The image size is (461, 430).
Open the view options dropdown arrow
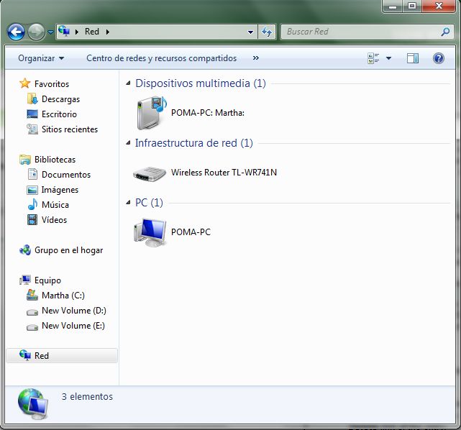[x=388, y=58]
